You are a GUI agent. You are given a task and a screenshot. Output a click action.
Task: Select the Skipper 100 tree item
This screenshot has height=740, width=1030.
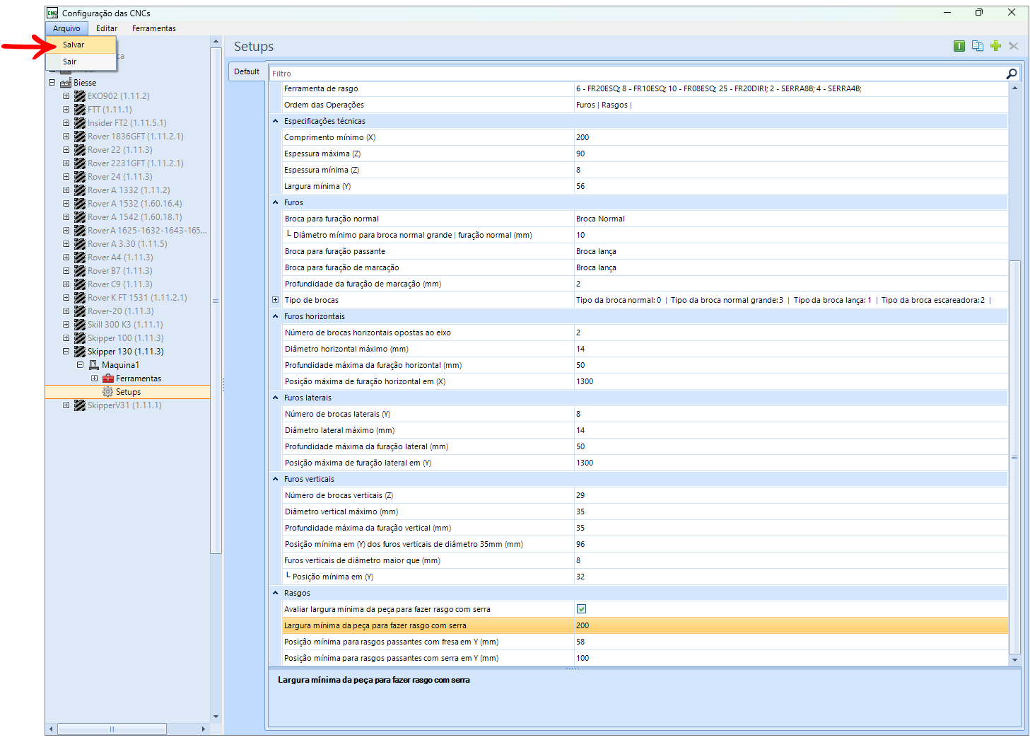(x=125, y=338)
